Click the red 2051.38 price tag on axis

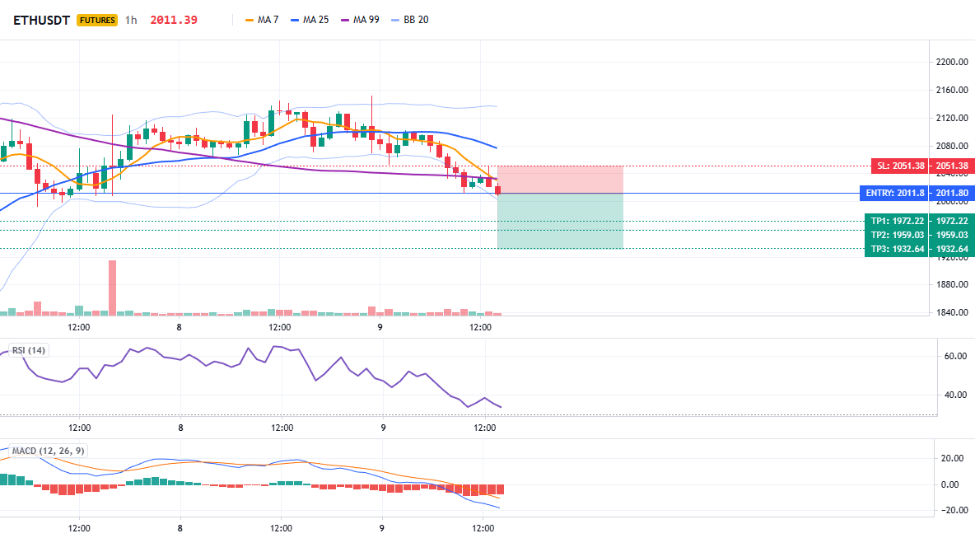pos(951,166)
